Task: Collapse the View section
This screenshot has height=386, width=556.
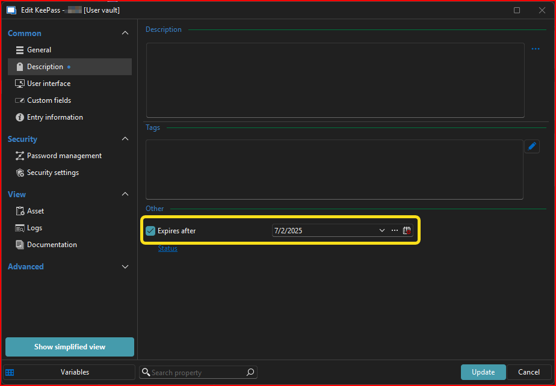Action: coord(125,194)
